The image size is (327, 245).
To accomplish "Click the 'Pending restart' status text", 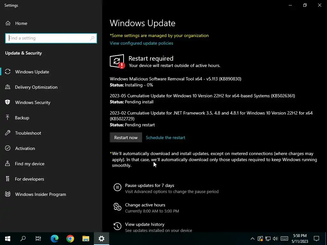I will point(140,125).
